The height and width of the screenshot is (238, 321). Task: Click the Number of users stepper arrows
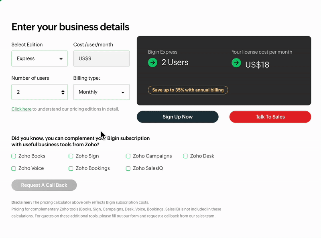click(x=63, y=92)
